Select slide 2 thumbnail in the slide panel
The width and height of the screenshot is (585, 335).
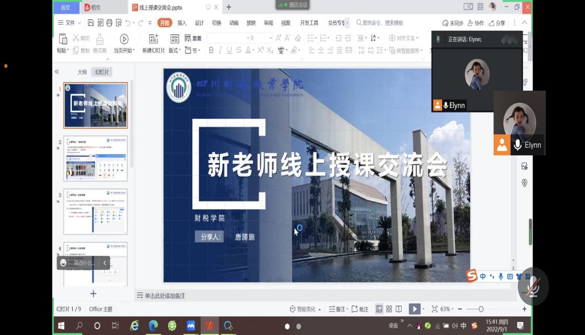pos(96,159)
